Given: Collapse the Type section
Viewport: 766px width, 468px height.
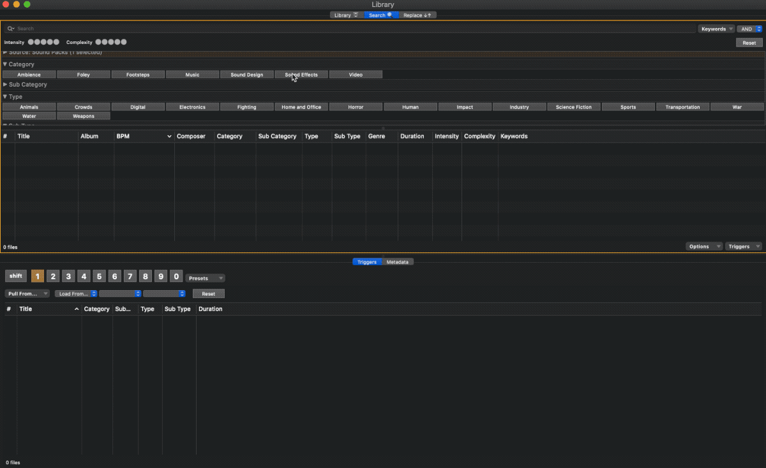Looking at the screenshot, I should pyautogui.click(x=5, y=97).
